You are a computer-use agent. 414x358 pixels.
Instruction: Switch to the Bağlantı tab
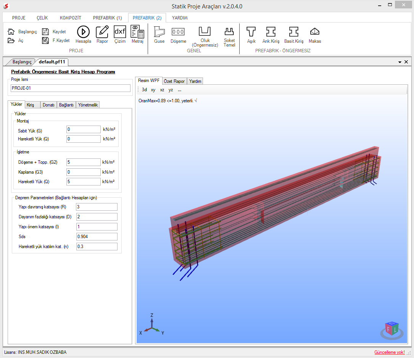66,105
